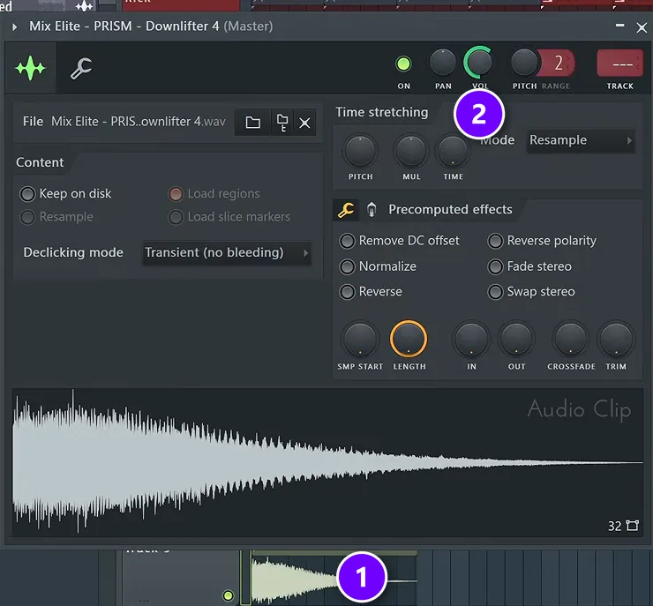Minimize the channel settings window
The image size is (653, 606).
tap(619, 26)
